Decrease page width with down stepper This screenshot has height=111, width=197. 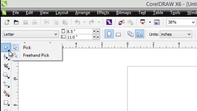94,31
